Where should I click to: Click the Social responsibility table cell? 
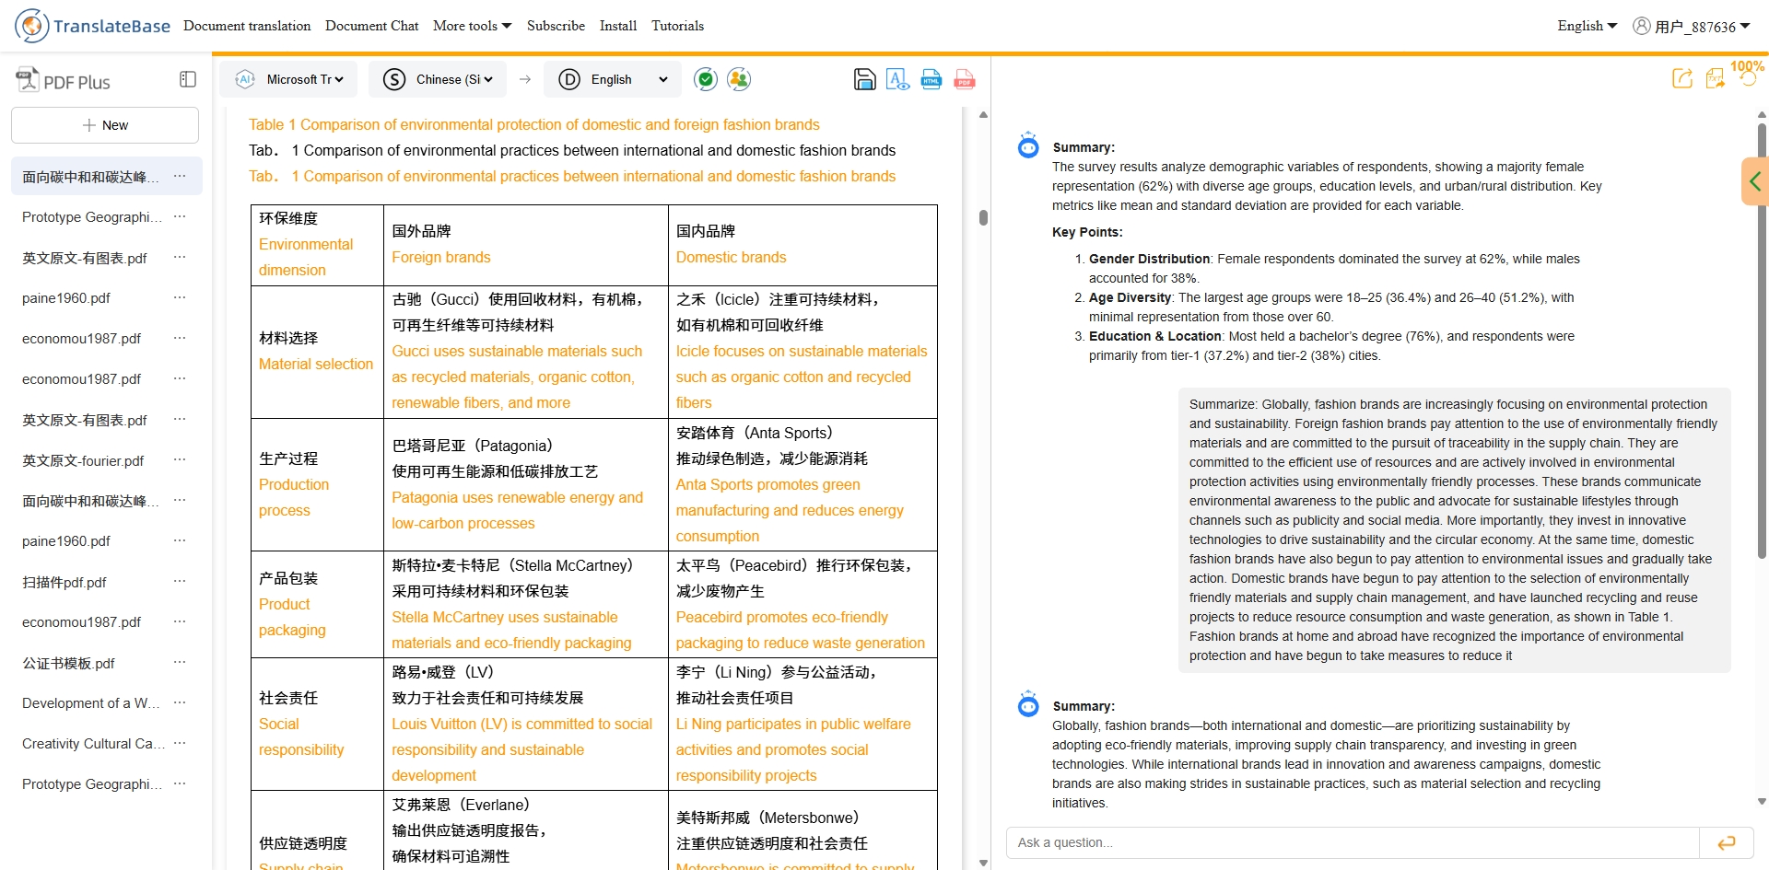(316, 725)
